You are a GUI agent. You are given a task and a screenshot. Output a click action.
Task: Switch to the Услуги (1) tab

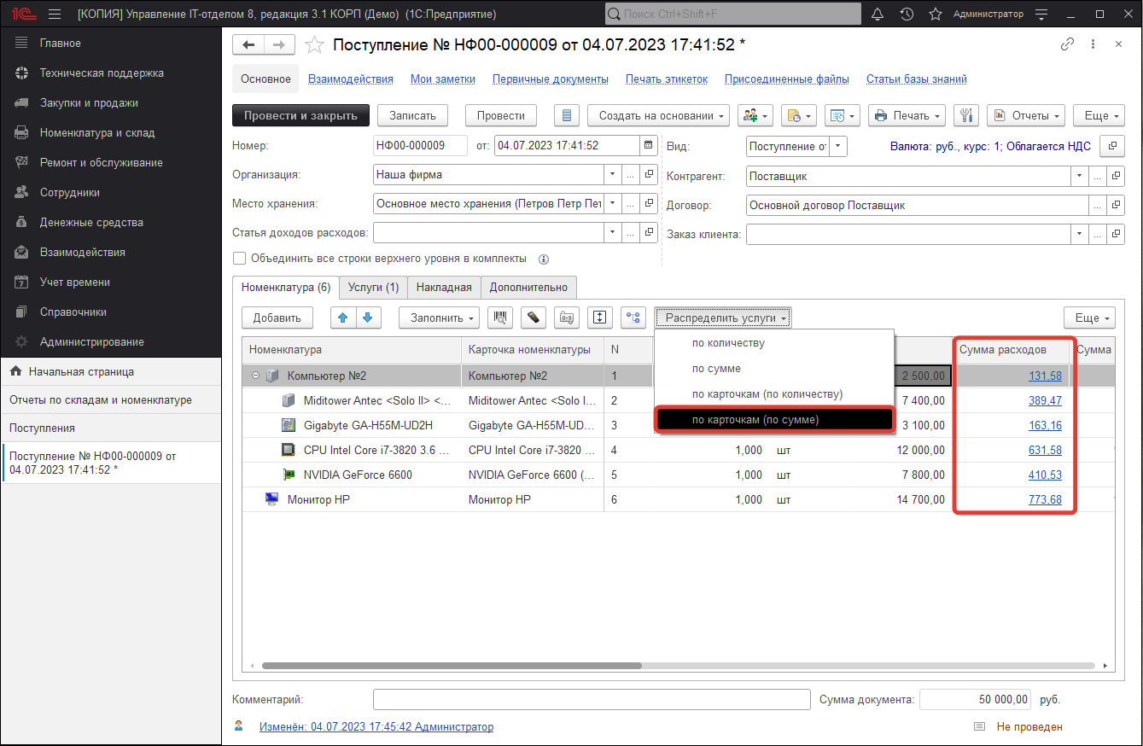[x=373, y=288]
